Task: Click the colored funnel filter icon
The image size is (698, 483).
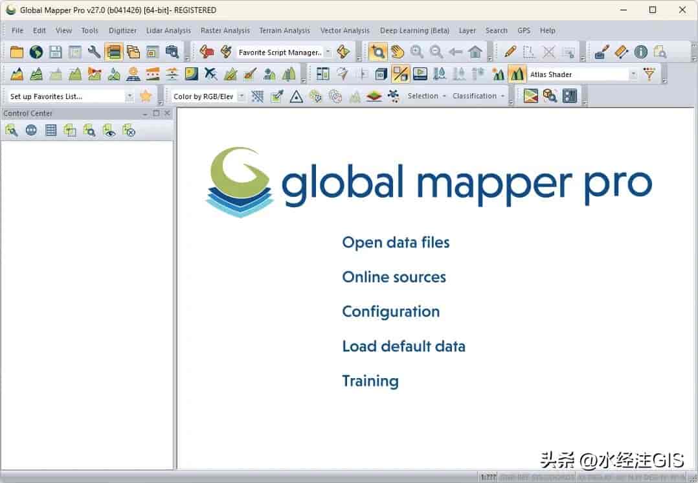Action: click(649, 74)
